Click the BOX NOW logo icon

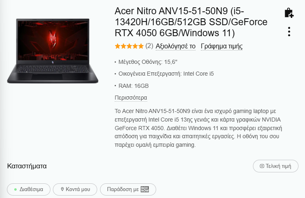tap(145, 189)
